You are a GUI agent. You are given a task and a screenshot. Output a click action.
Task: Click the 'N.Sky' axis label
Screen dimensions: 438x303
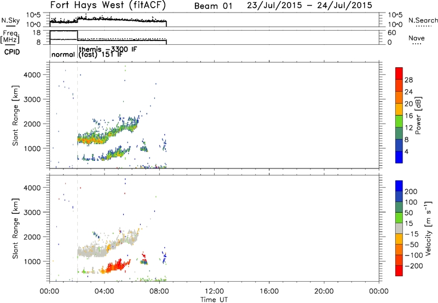10,20
